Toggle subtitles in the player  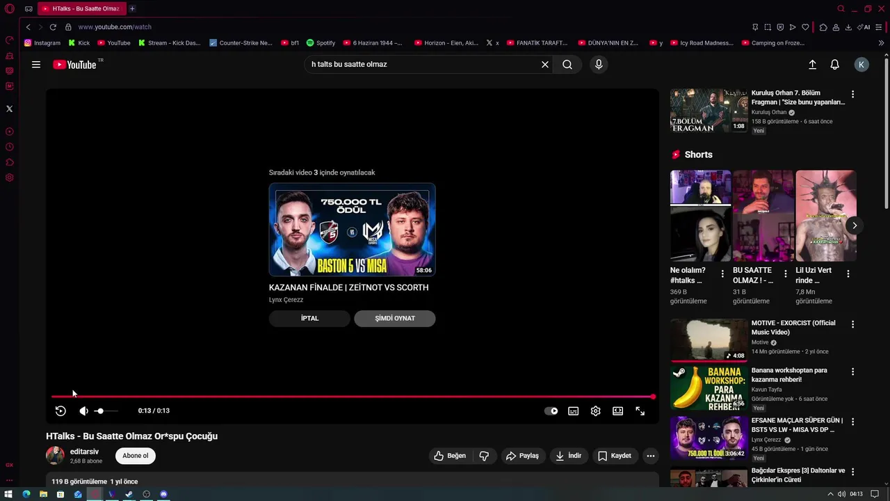point(574,411)
